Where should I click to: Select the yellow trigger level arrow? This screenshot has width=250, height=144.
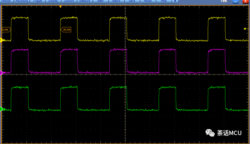[246, 29]
